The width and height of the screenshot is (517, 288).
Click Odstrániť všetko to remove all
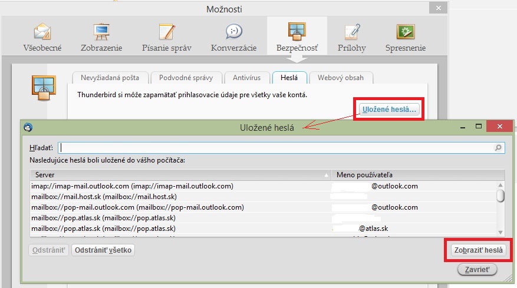[103, 250]
